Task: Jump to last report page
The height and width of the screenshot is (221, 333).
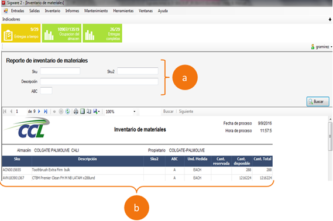Action: (x=46, y=111)
